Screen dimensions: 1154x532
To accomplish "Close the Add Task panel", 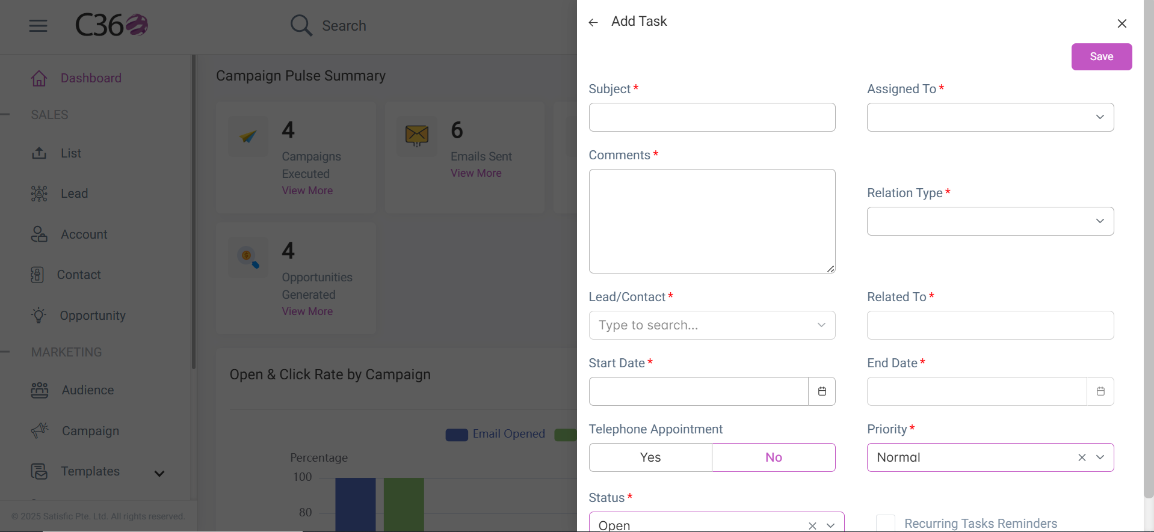I will [1122, 23].
